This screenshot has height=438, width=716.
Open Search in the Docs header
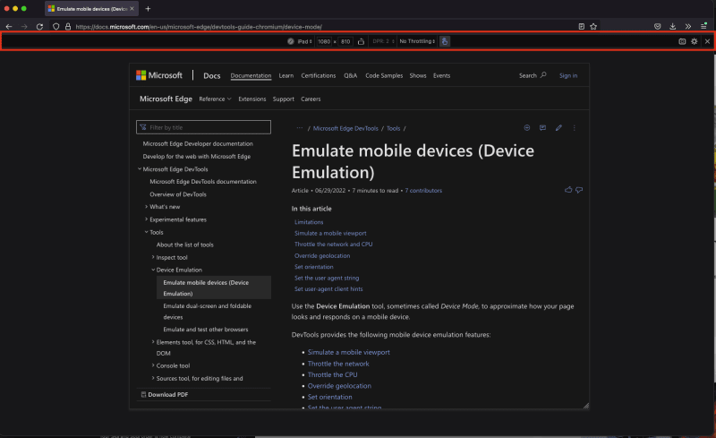click(533, 75)
